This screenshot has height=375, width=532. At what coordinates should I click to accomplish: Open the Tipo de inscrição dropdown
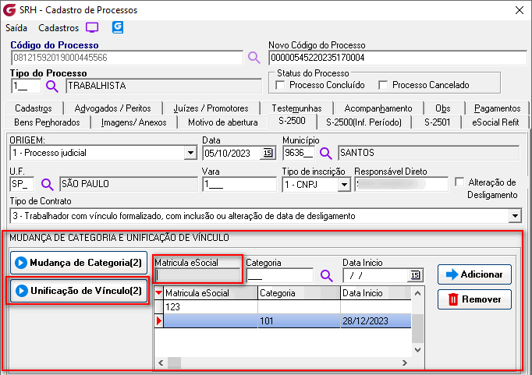[x=343, y=185]
